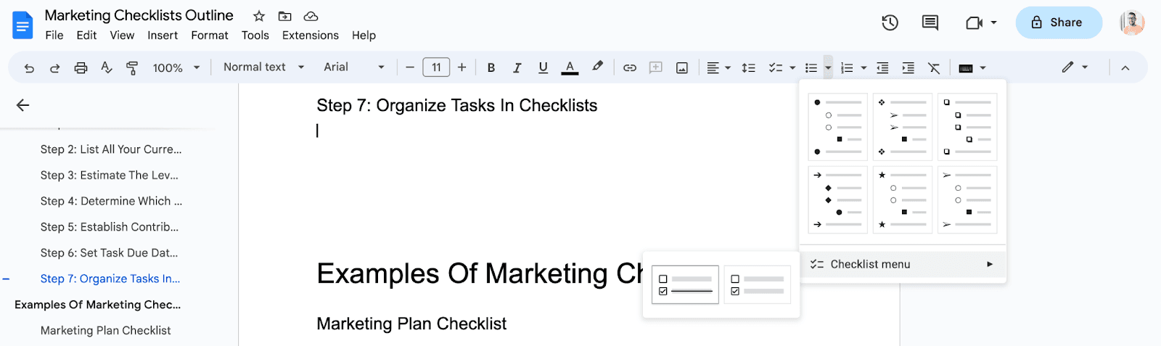The height and width of the screenshot is (346, 1161).
Task: Open the Checklist menu submenu
Action: point(903,264)
